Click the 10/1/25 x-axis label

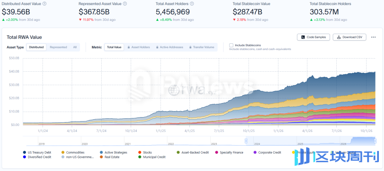[x=248, y=131]
